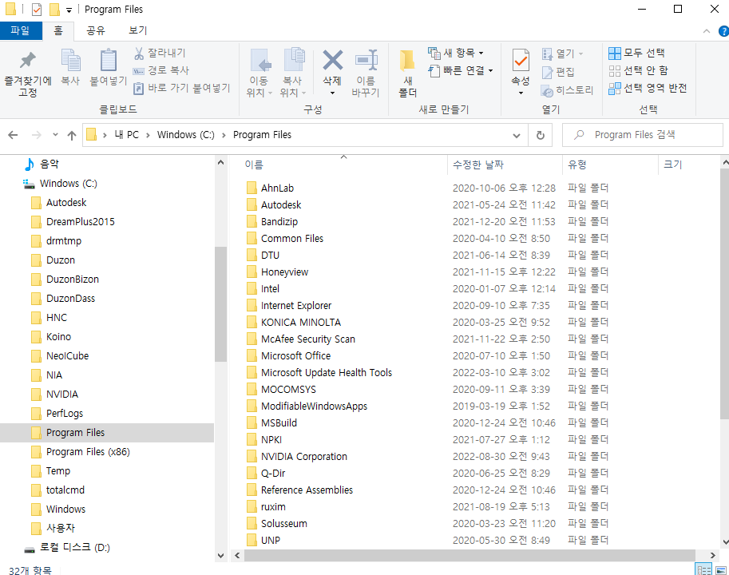Viewport: 729px width, 575px height.
Task: Refresh the Program Files folder view
Action: click(541, 135)
